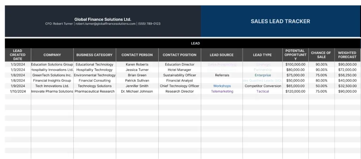Open the Enterprise lead type dropdown

click(x=263, y=75)
